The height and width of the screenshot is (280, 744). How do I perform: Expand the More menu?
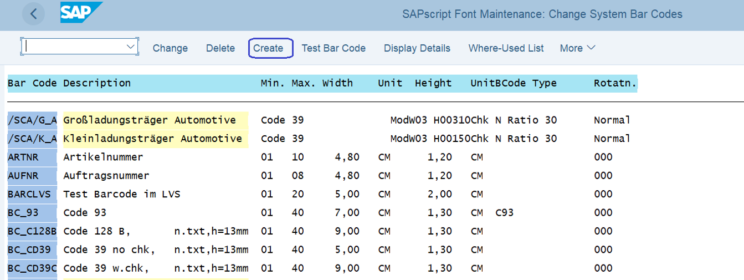click(577, 48)
